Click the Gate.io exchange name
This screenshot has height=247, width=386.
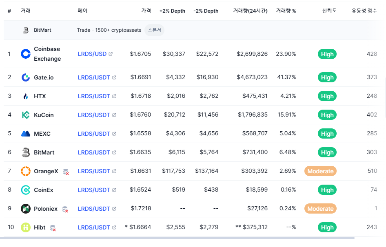pos(44,77)
